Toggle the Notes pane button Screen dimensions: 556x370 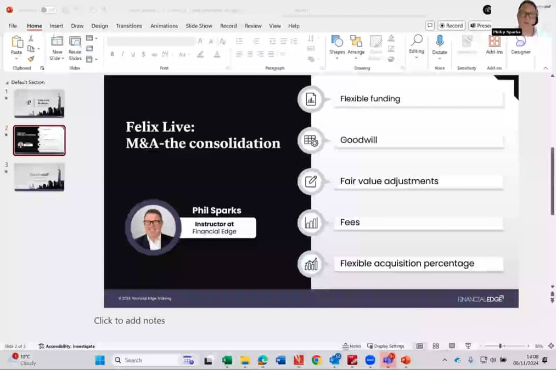pos(351,346)
